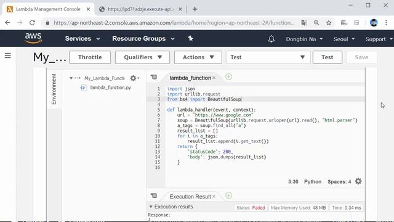
Task: Add new tab beside Execution Result
Action: pos(228,195)
